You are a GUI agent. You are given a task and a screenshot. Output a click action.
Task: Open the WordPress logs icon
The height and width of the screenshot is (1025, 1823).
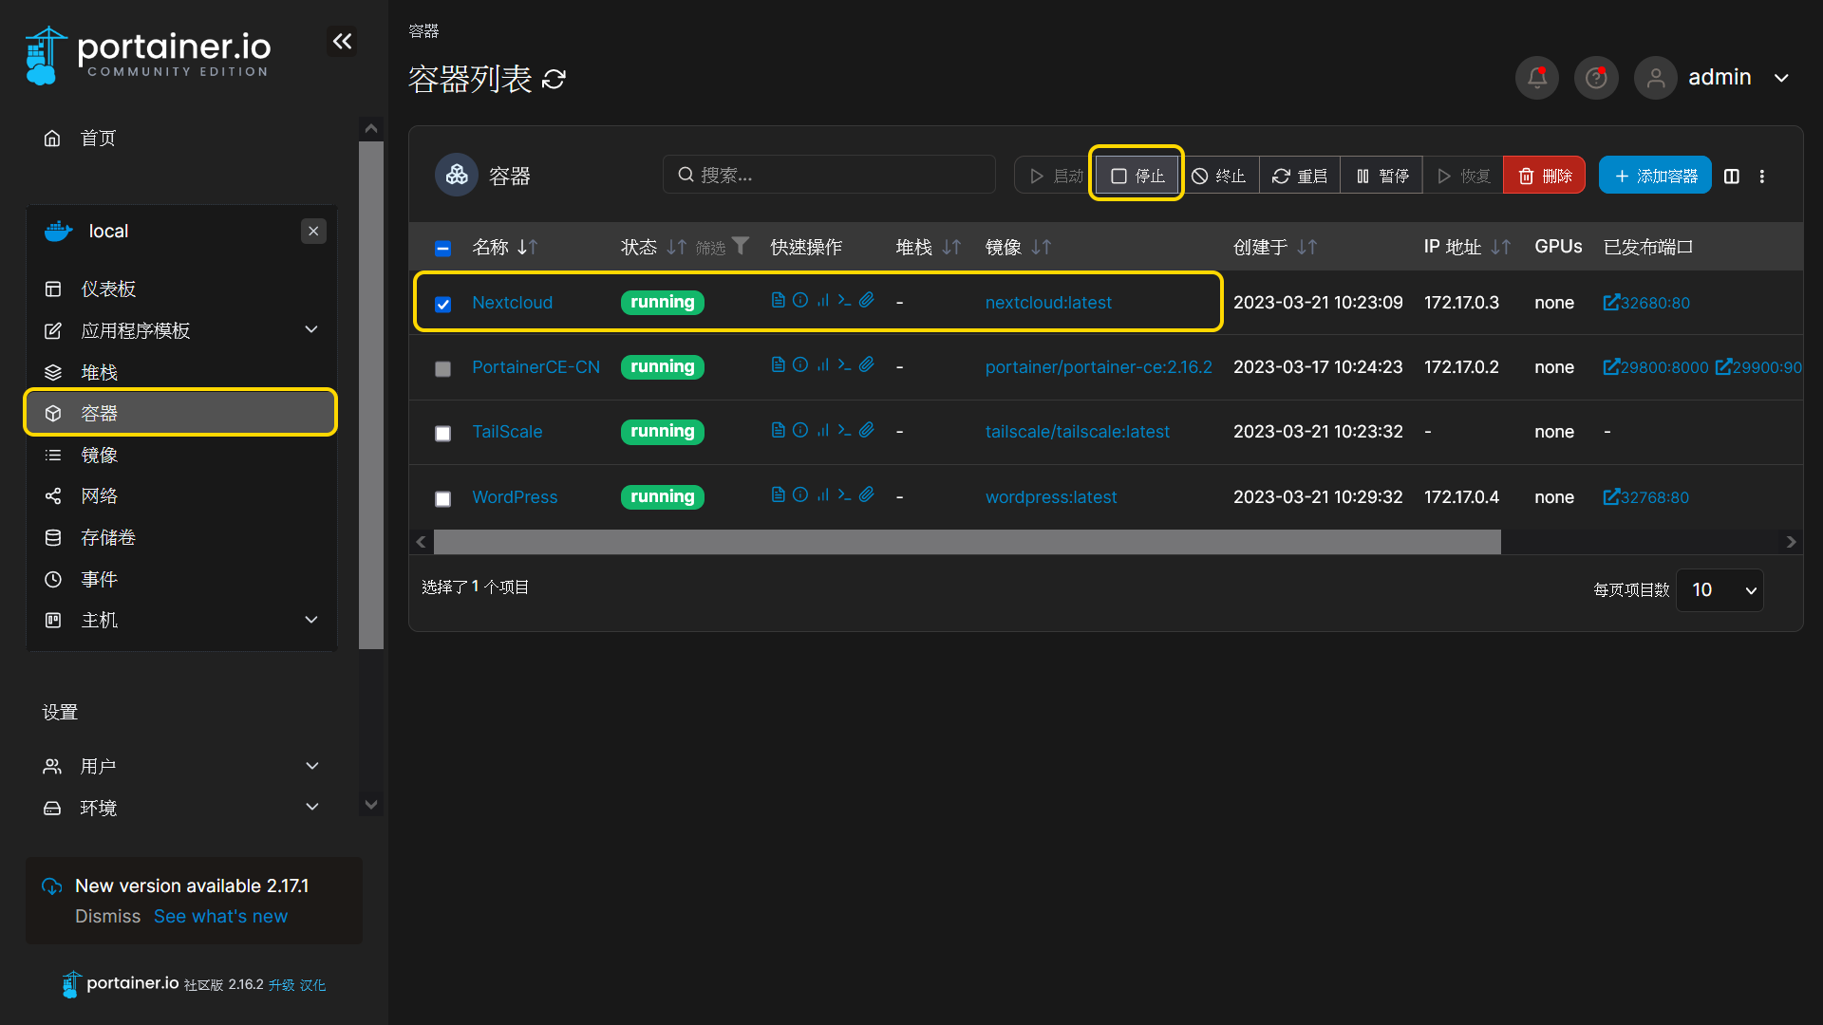point(778,494)
